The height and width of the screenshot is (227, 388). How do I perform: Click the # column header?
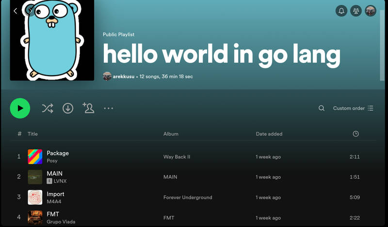[x=19, y=134]
